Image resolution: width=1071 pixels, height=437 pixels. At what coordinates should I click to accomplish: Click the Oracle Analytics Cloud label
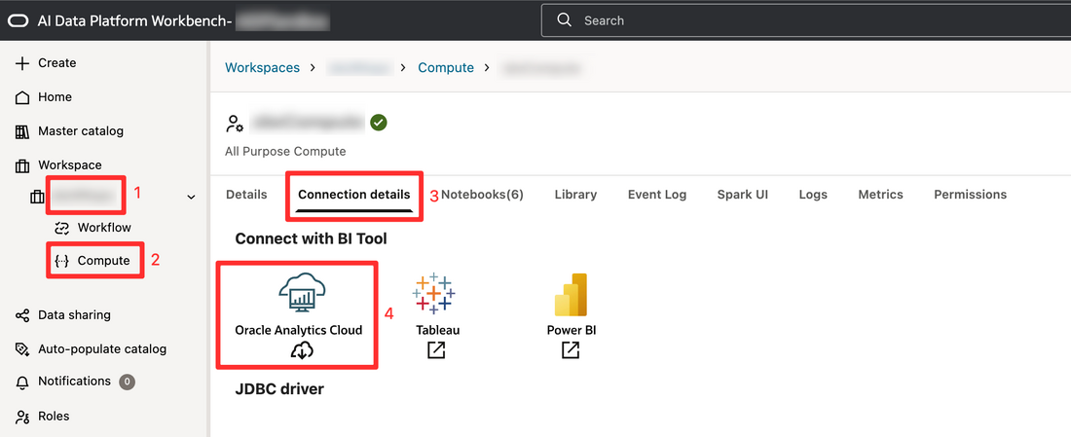coord(299,330)
